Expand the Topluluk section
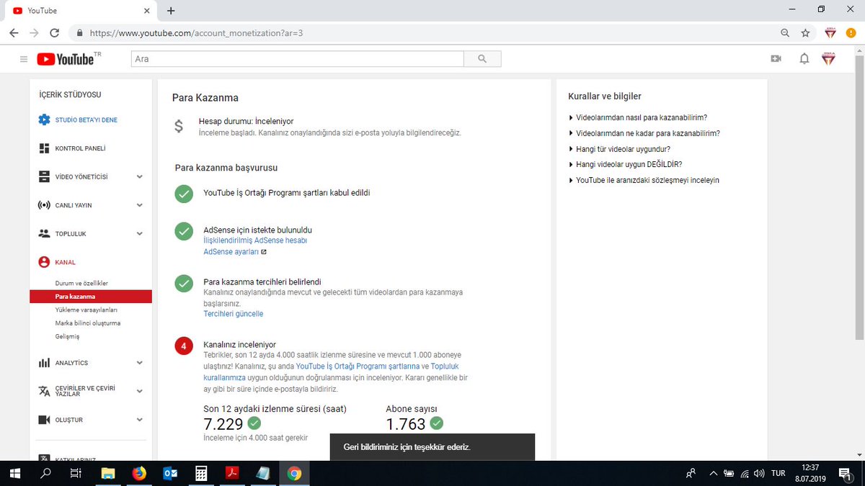The height and width of the screenshot is (486, 865). coord(139,233)
